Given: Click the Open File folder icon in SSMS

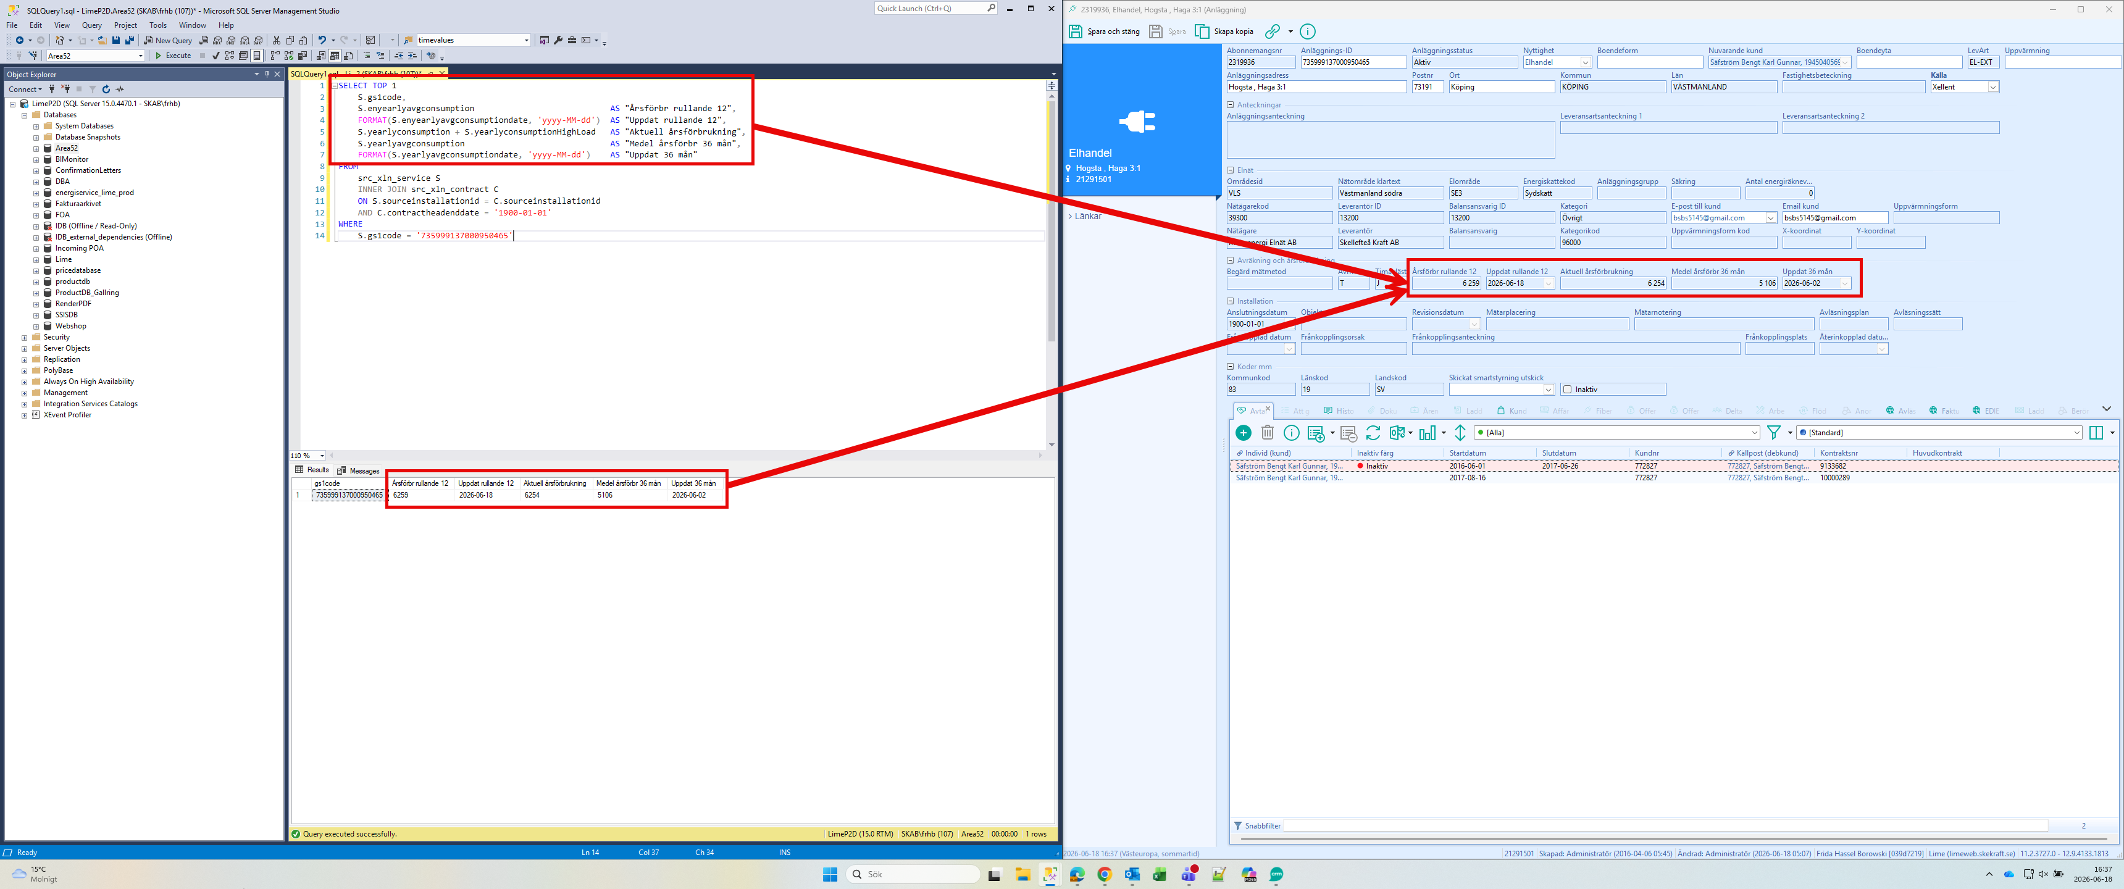Looking at the screenshot, I should (x=102, y=40).
